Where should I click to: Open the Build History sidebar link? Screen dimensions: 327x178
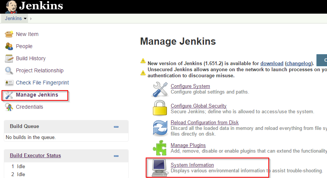click(x=31, y=58)
